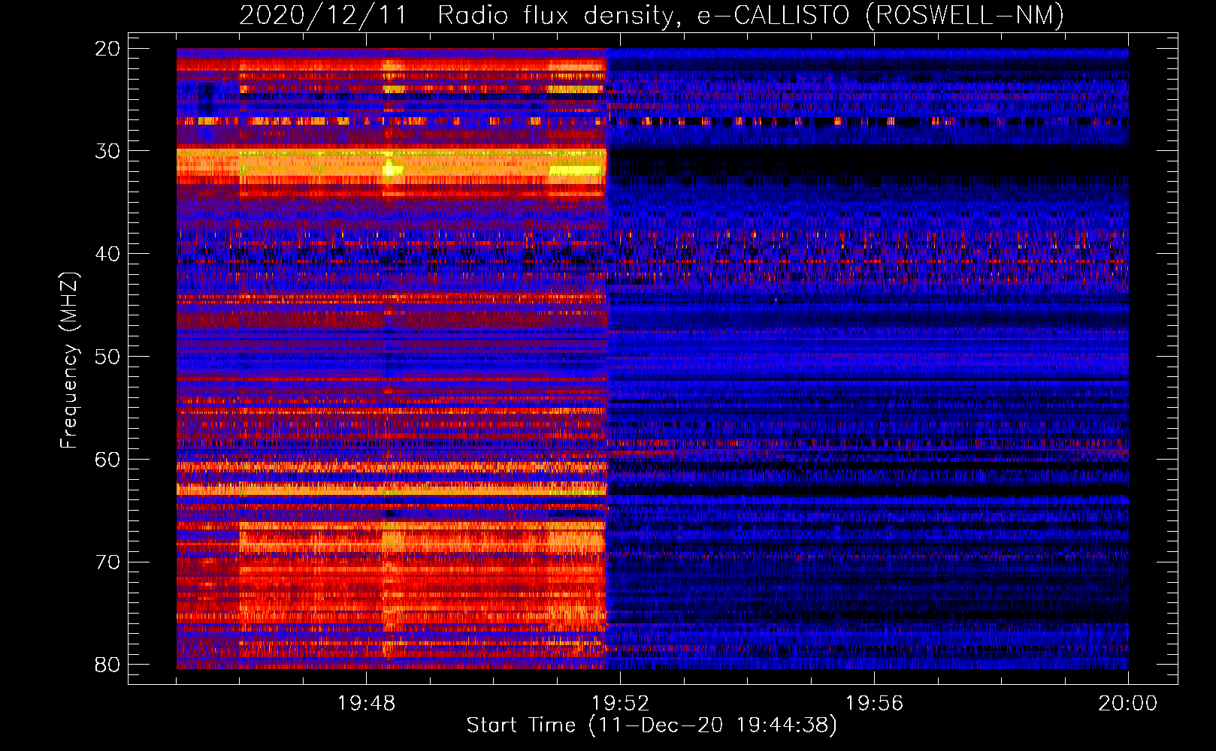Click the time tick label '19:56'
The height and width of the screenshot is (751, 1216).
874,704
